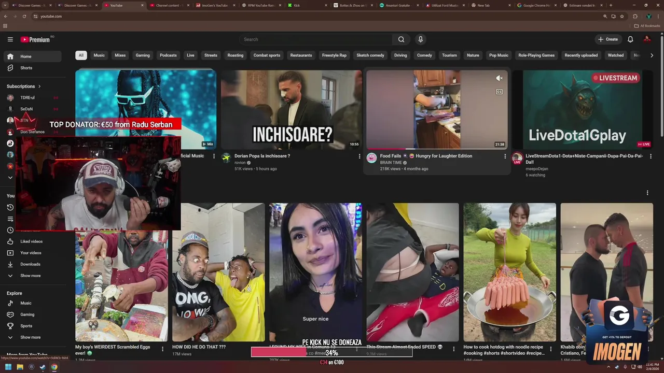
Task: Open Downloads in the sidebar
Action: (31, 264)
